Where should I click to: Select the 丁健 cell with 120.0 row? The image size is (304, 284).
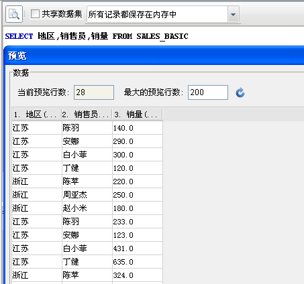pyautogui.click(x=87, y=168)
